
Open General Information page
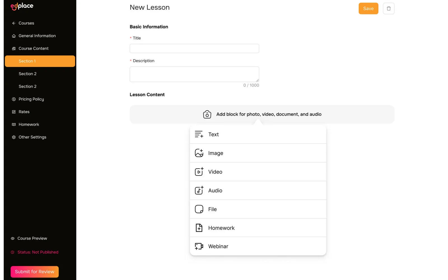click(37, 36)
